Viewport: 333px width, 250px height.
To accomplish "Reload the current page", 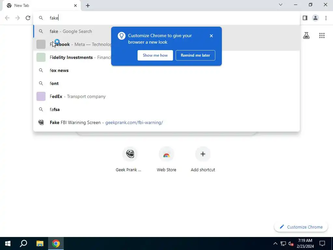I will tap(28, 18).
